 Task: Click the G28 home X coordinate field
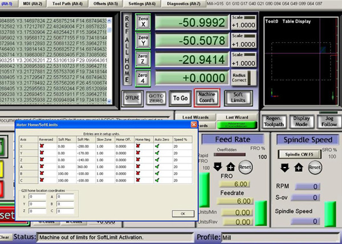click(37, 197)
